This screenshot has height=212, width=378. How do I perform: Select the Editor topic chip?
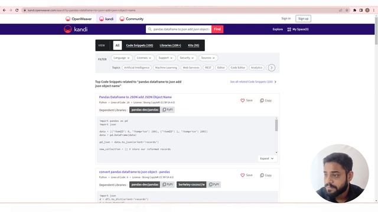pos(221,68)
